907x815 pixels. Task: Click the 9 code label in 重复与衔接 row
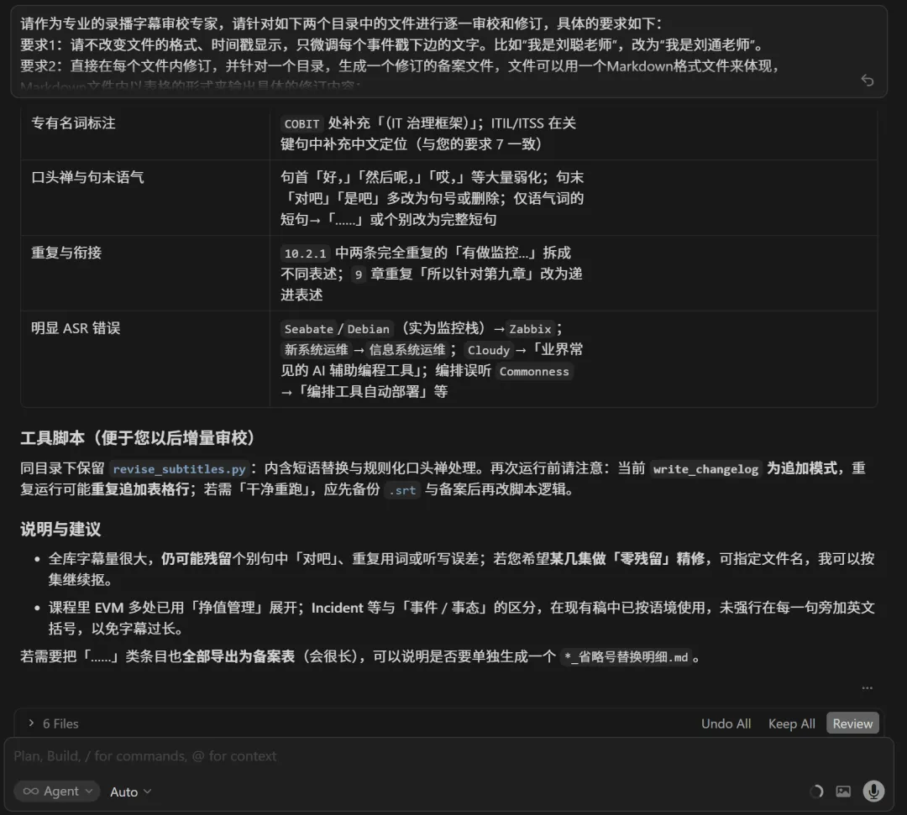(x=358, y=274)
